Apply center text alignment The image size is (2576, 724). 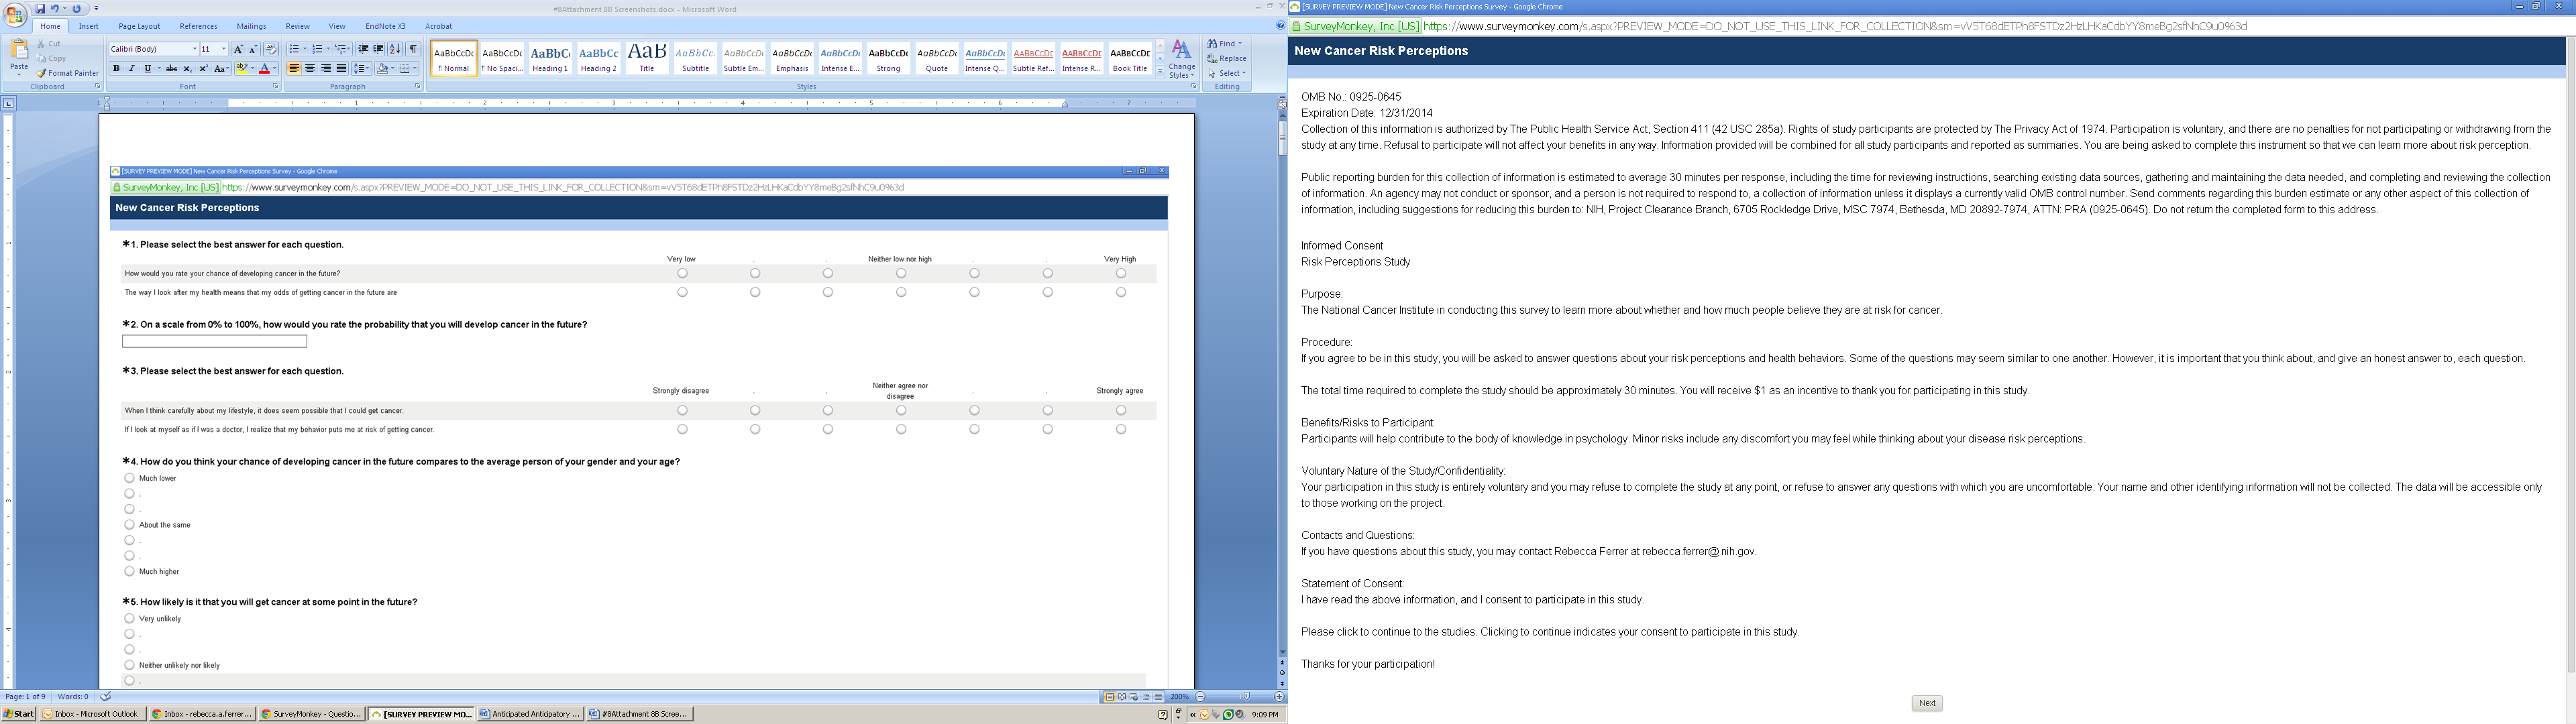point(310,69)
